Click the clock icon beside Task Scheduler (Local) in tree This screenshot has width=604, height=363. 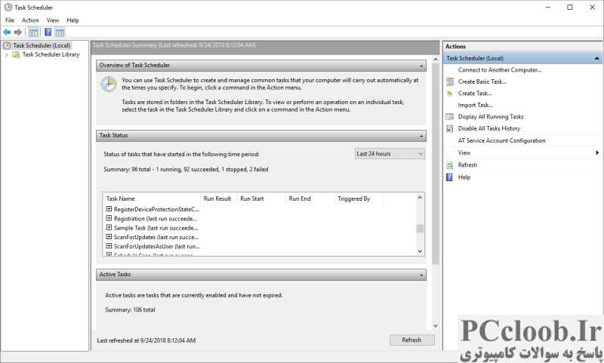(x=7, y=45)
